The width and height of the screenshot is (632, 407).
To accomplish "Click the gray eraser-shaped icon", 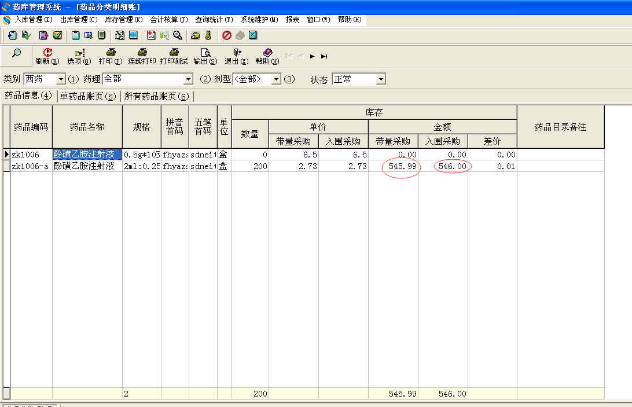I will 240,35.
